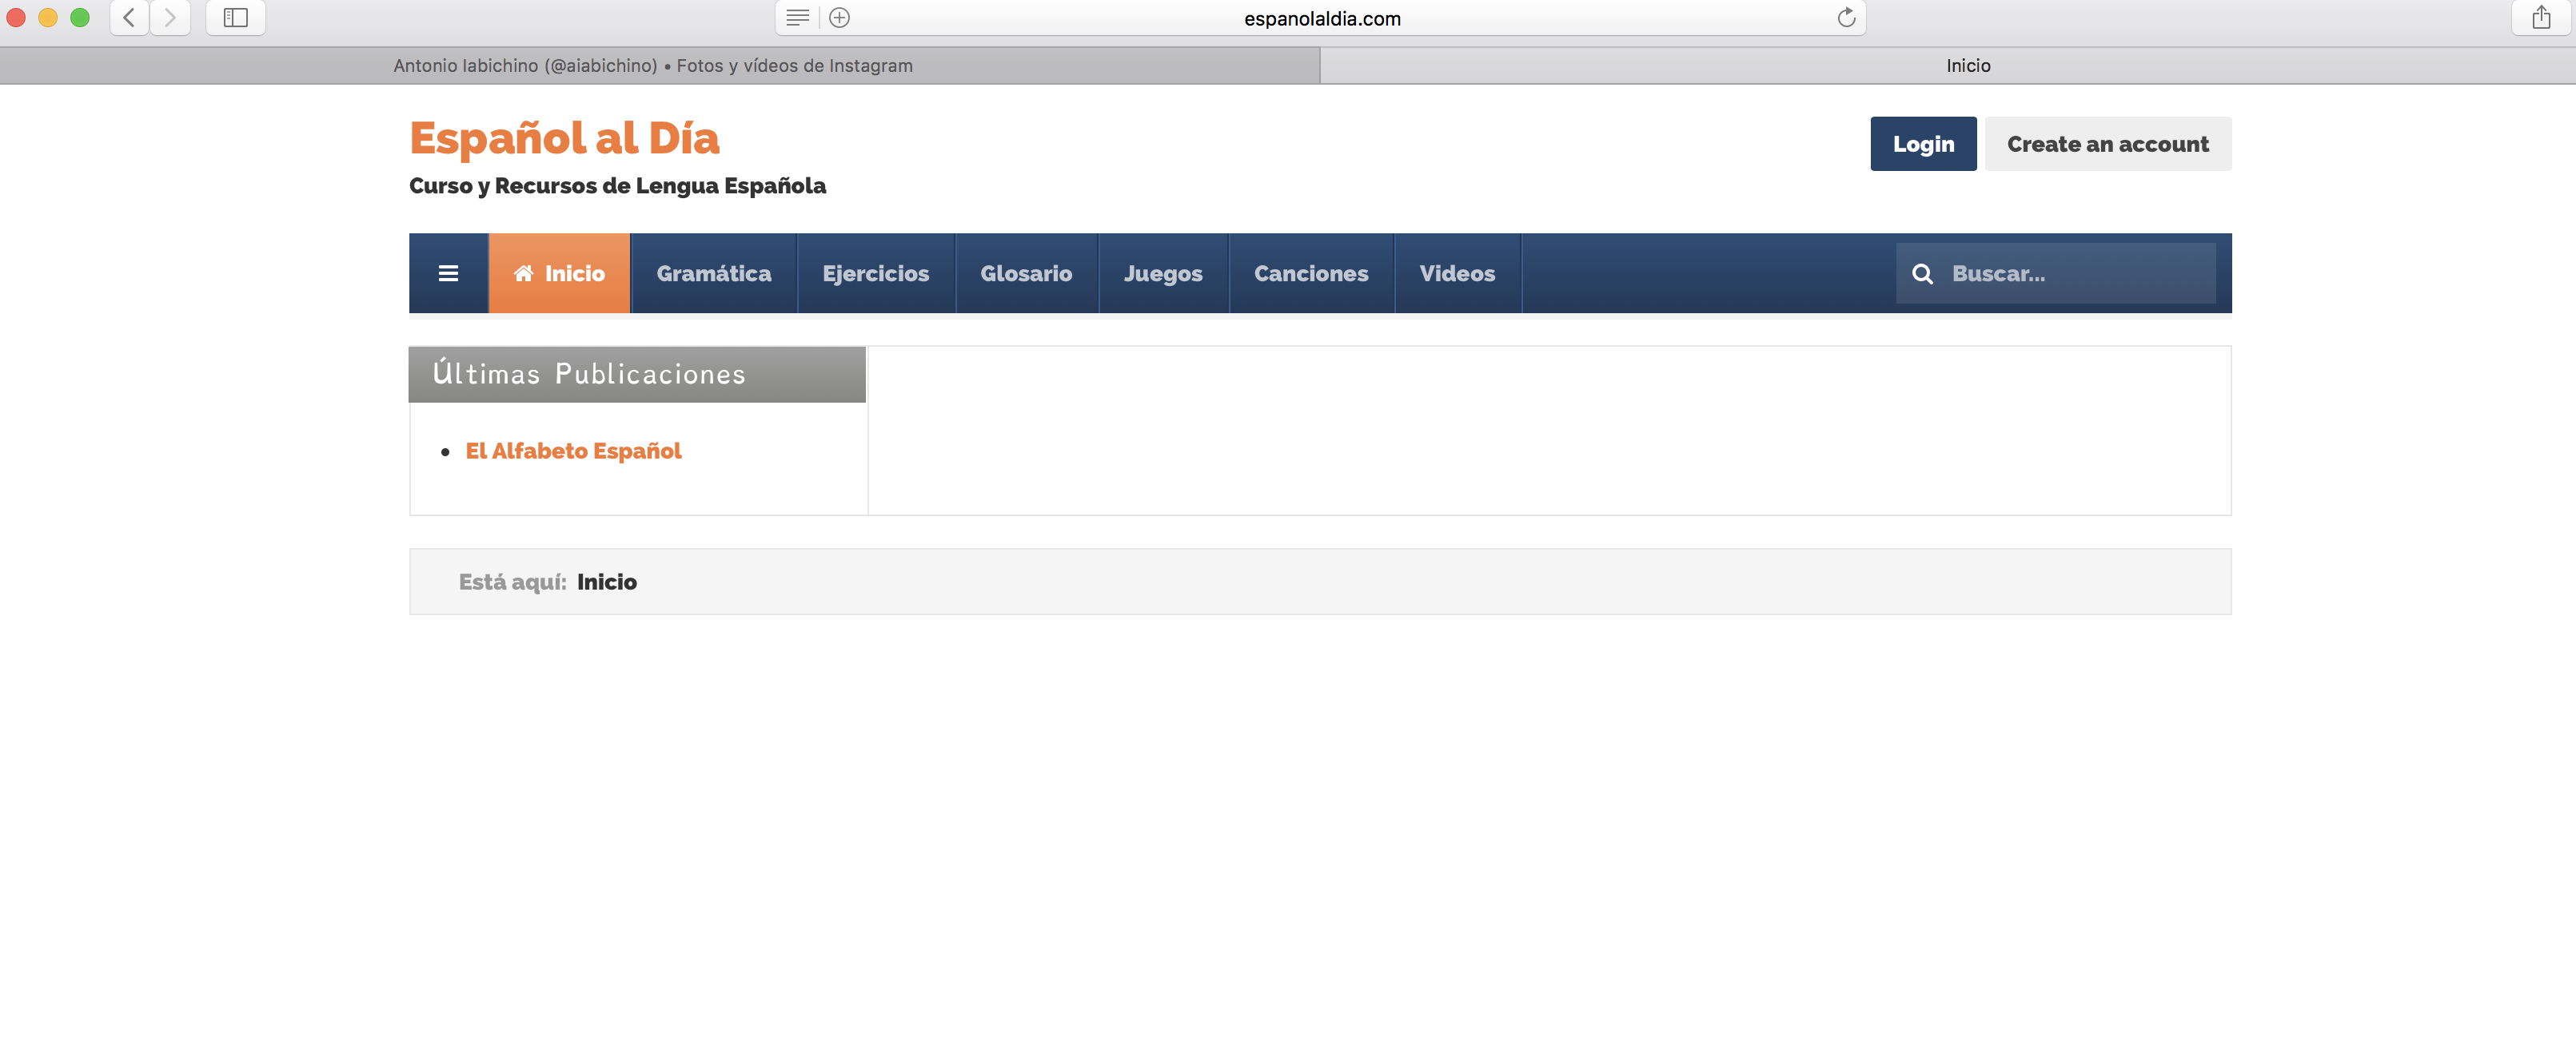
Task: Click the Reader view lines icon
Action: click(x=797, y=17)
